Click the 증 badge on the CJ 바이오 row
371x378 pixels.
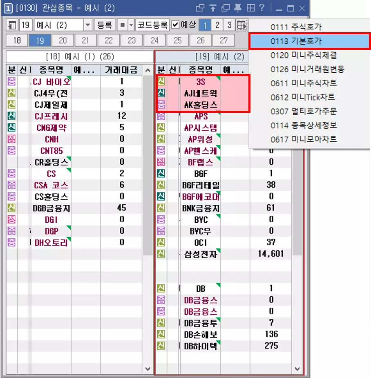pyautogui.click(x=11, y=81)
